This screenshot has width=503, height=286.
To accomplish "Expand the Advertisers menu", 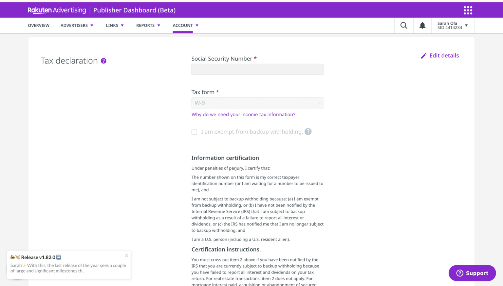I will tap(77, 26).
